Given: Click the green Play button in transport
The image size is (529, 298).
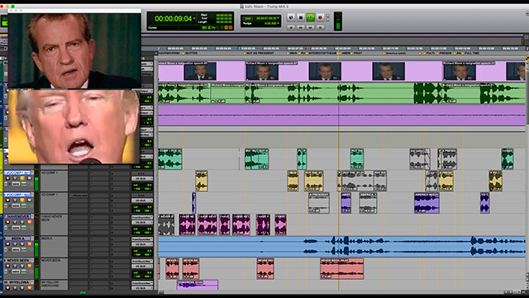Looking at the screenshot, I should coord(311,17).
